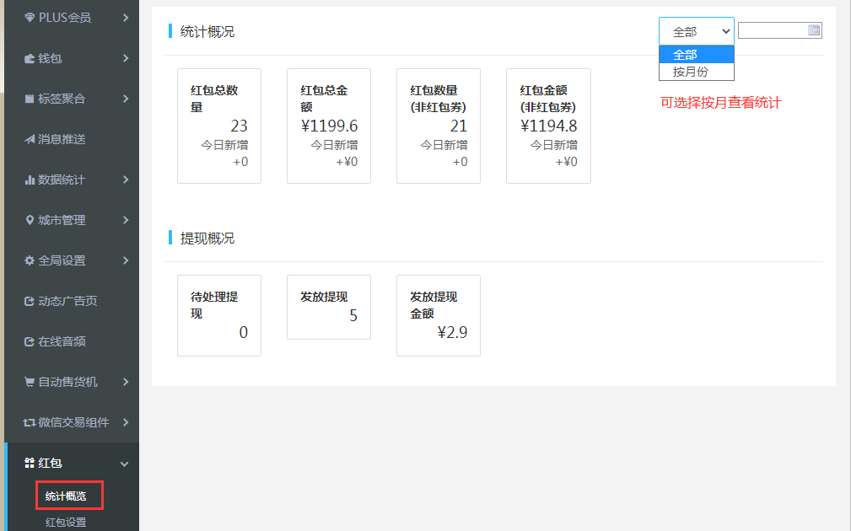The image size is (851, 531).
Task: Select 按月份 option in dropdown list
Action: 696,72
